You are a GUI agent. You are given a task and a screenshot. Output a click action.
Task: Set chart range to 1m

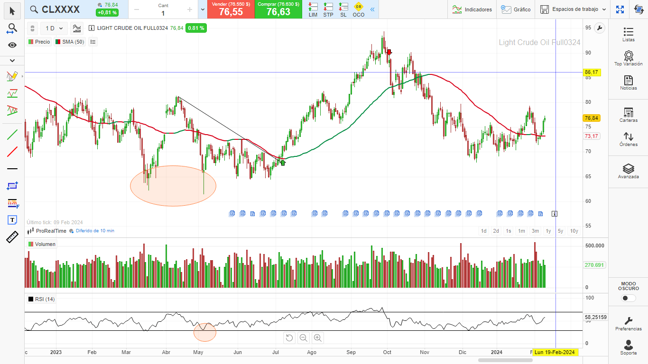tap(521, 231)
